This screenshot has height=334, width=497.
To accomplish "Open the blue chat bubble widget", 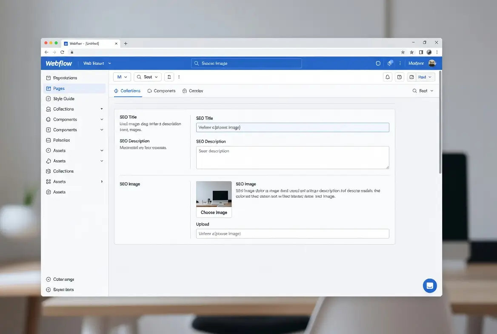I will 430,286.
